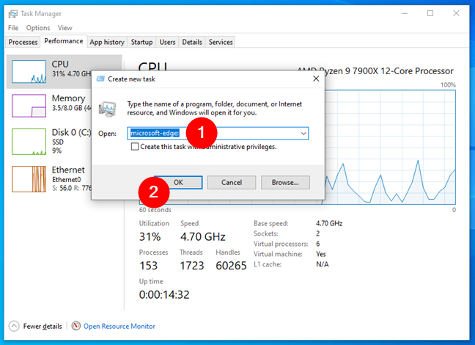The height and width of the screenshot is (345, 475).
Task: Go to the Users tab
Action: pyautogui.click(x=167, y=42)
